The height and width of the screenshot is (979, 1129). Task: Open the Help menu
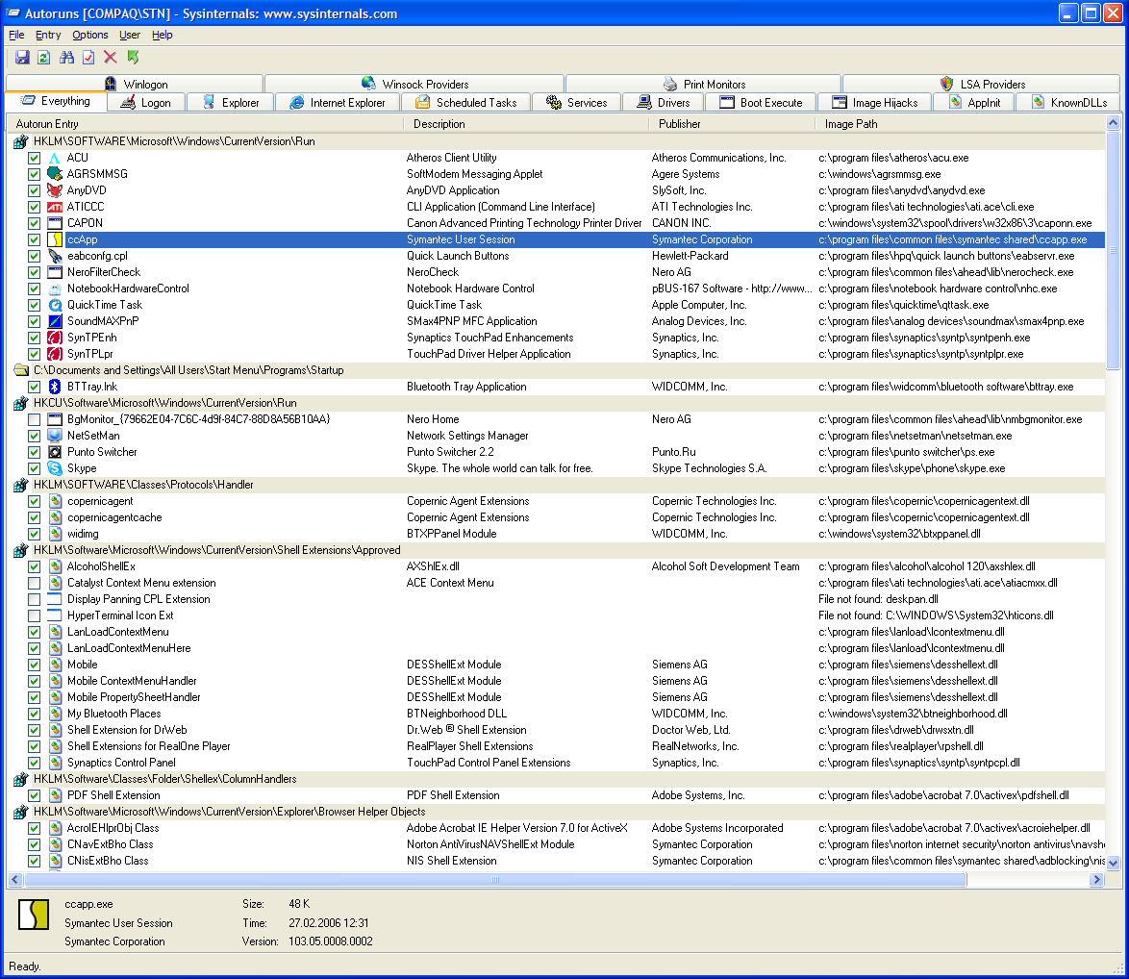[x=162, y=35]
